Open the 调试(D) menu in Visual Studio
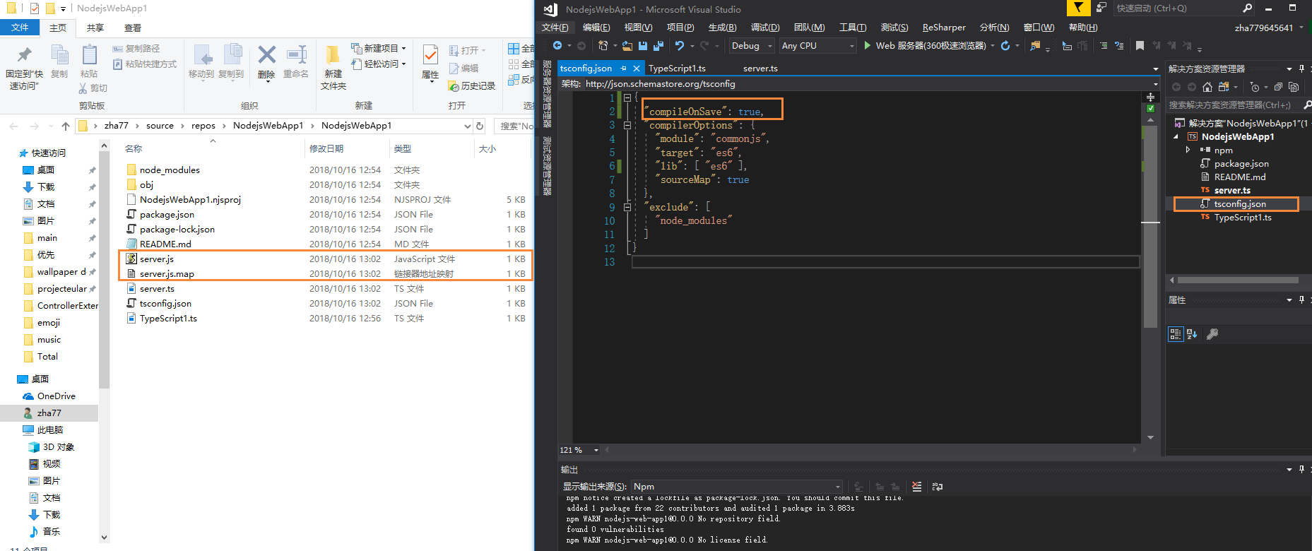Viewport: 1312px width, 551px height. coord(765,28)
